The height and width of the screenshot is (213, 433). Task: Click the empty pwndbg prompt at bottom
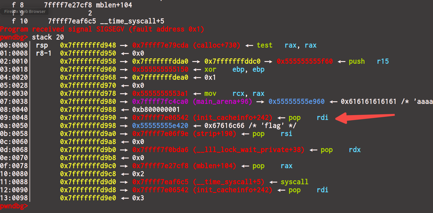14,206
